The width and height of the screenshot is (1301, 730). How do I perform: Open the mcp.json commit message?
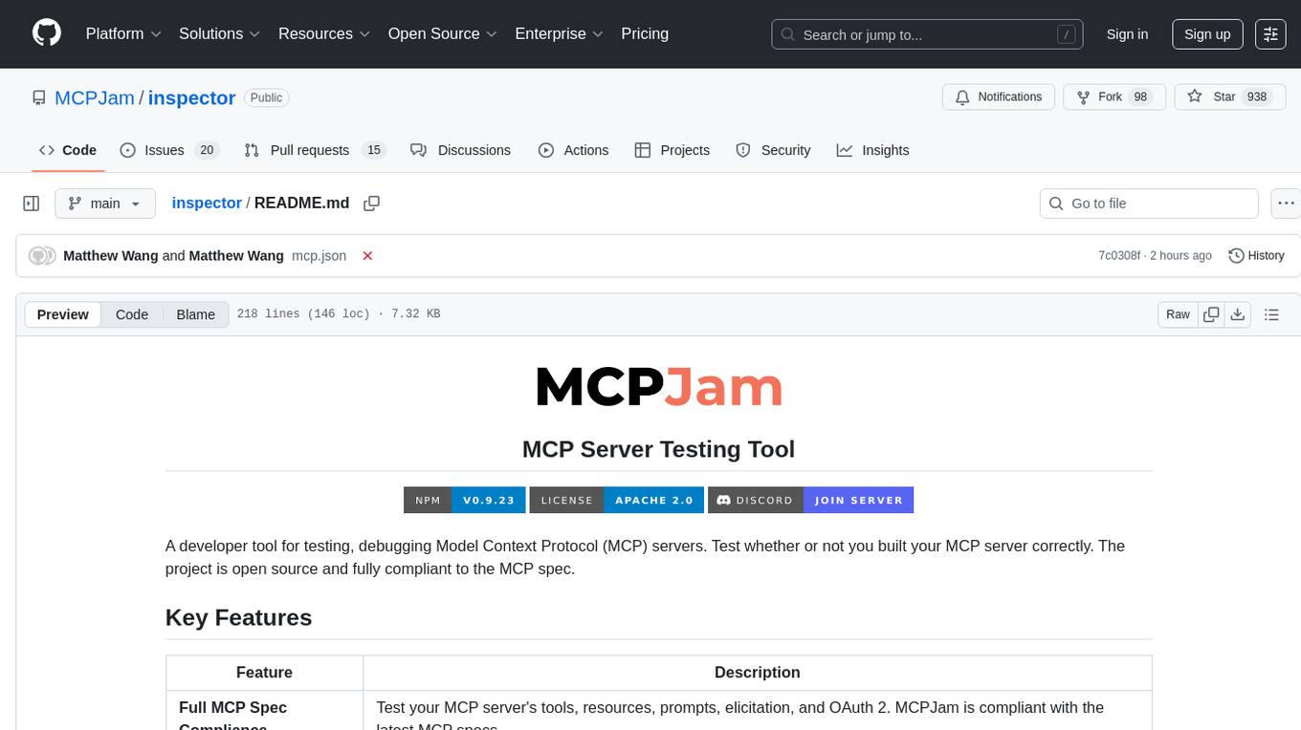click(319, 256)
